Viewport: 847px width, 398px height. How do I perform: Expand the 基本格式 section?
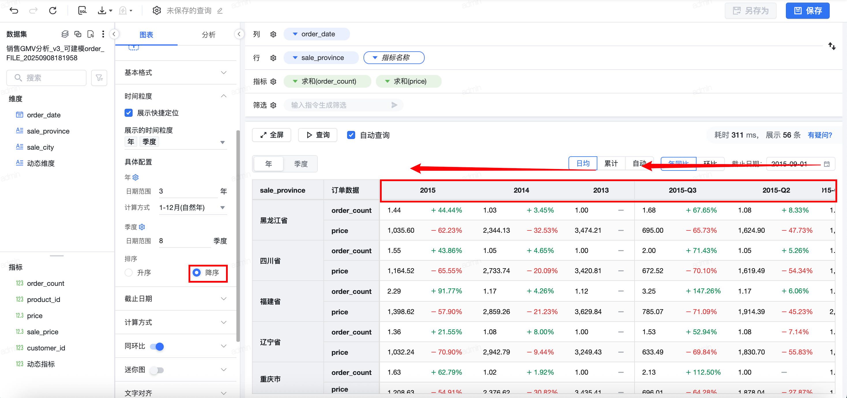click(x=175, y=72)
